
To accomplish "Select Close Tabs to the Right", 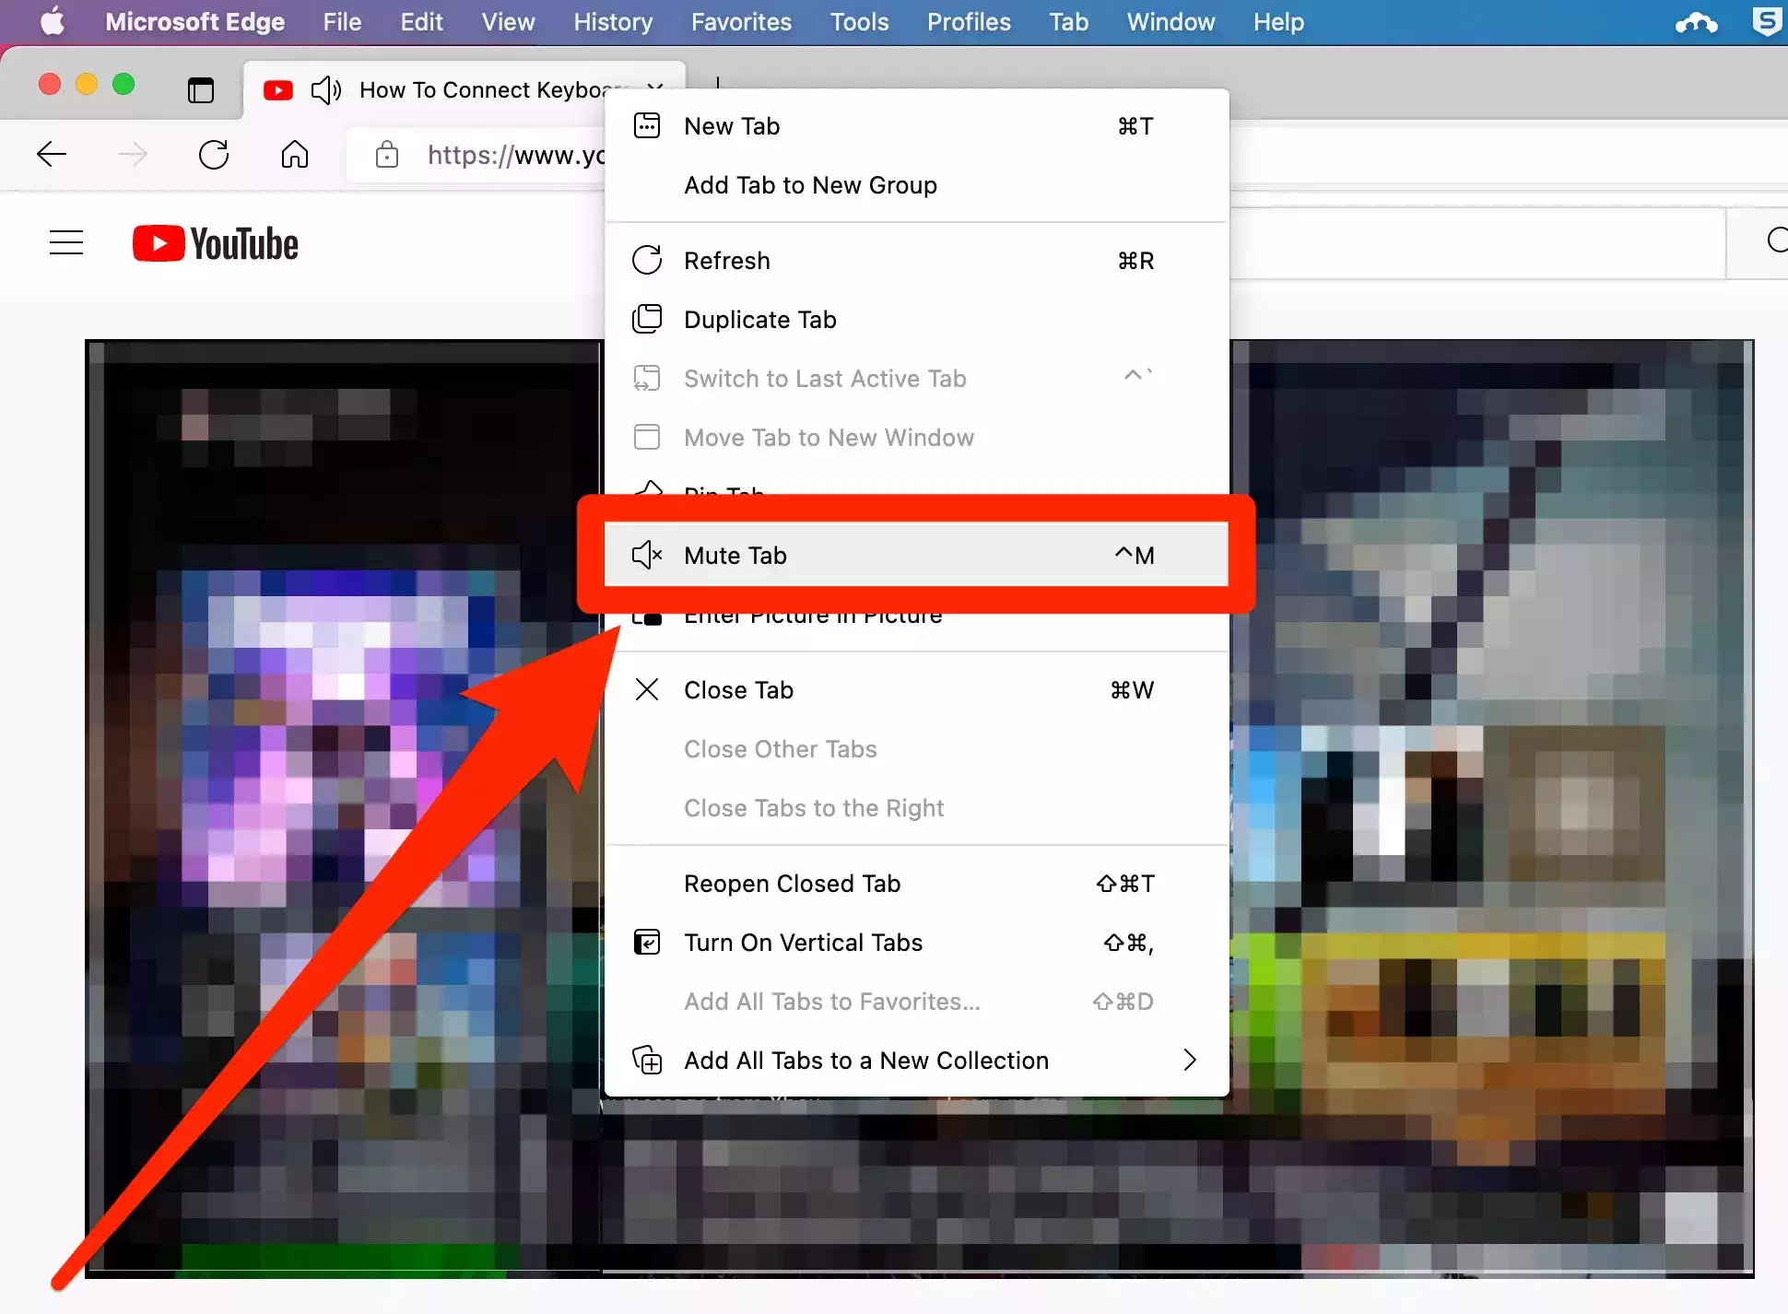I will coord(916,808).
